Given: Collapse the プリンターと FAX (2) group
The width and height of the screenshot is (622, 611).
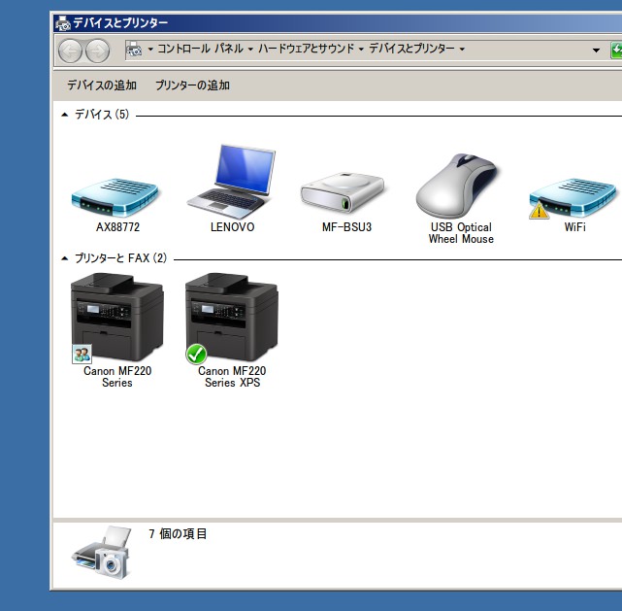Looking at the screenshot, I should 65,258.
